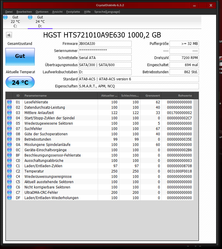The width and height of the screenshot is (222, 249).
Task: Click status orb of Mittlere Anlaufzeit row
Action: (9, 113)
